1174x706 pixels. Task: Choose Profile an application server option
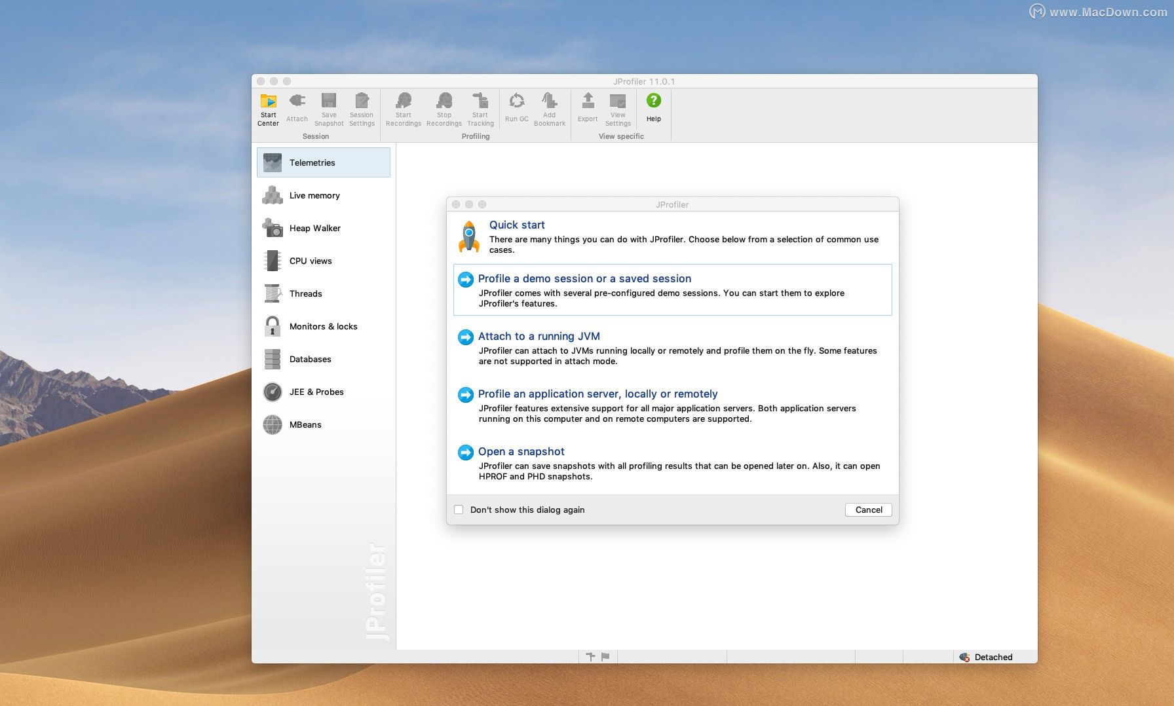pyautogui.click(x=673, y=405)
